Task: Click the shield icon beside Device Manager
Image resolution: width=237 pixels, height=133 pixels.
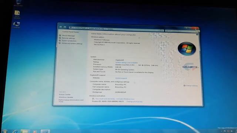Action: [60, 35]
